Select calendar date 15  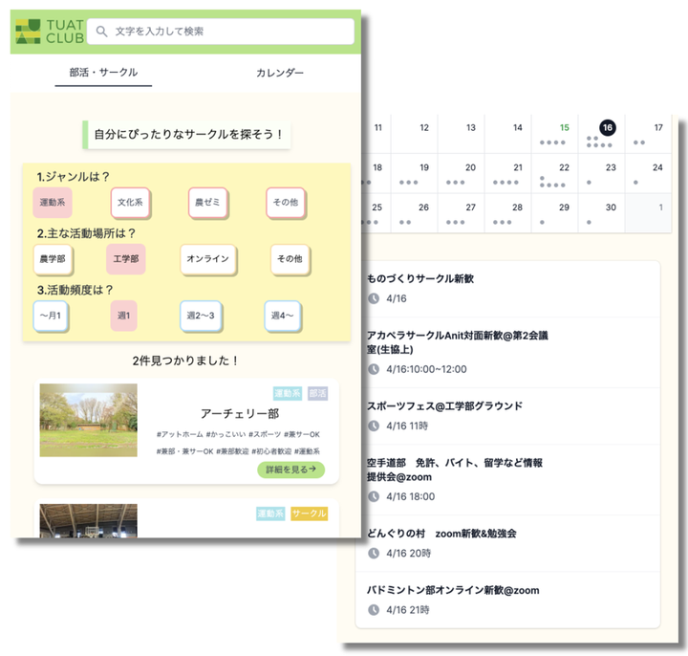pos(565,128)
